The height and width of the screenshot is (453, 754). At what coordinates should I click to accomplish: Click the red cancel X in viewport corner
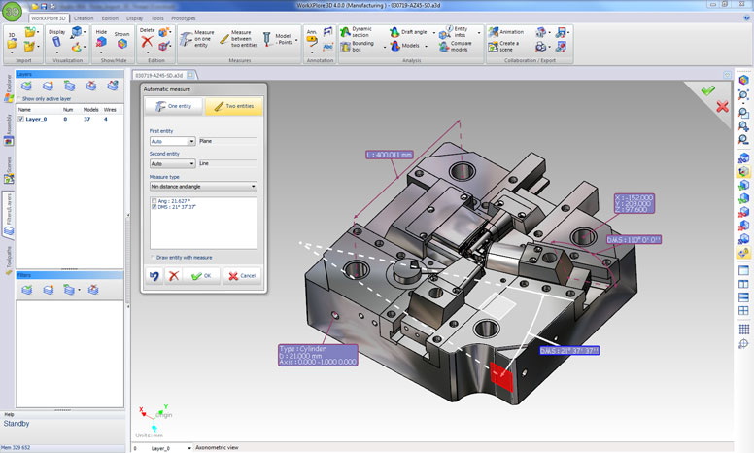[722, 107]
